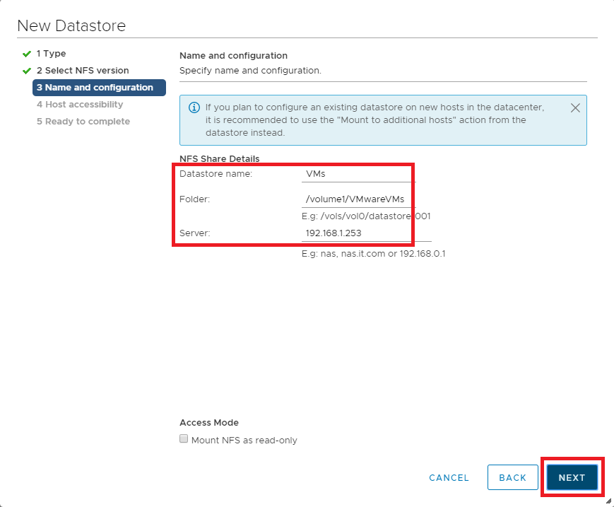
Task: Enable Mount NFS as read-only
Action: coord(184,440)
